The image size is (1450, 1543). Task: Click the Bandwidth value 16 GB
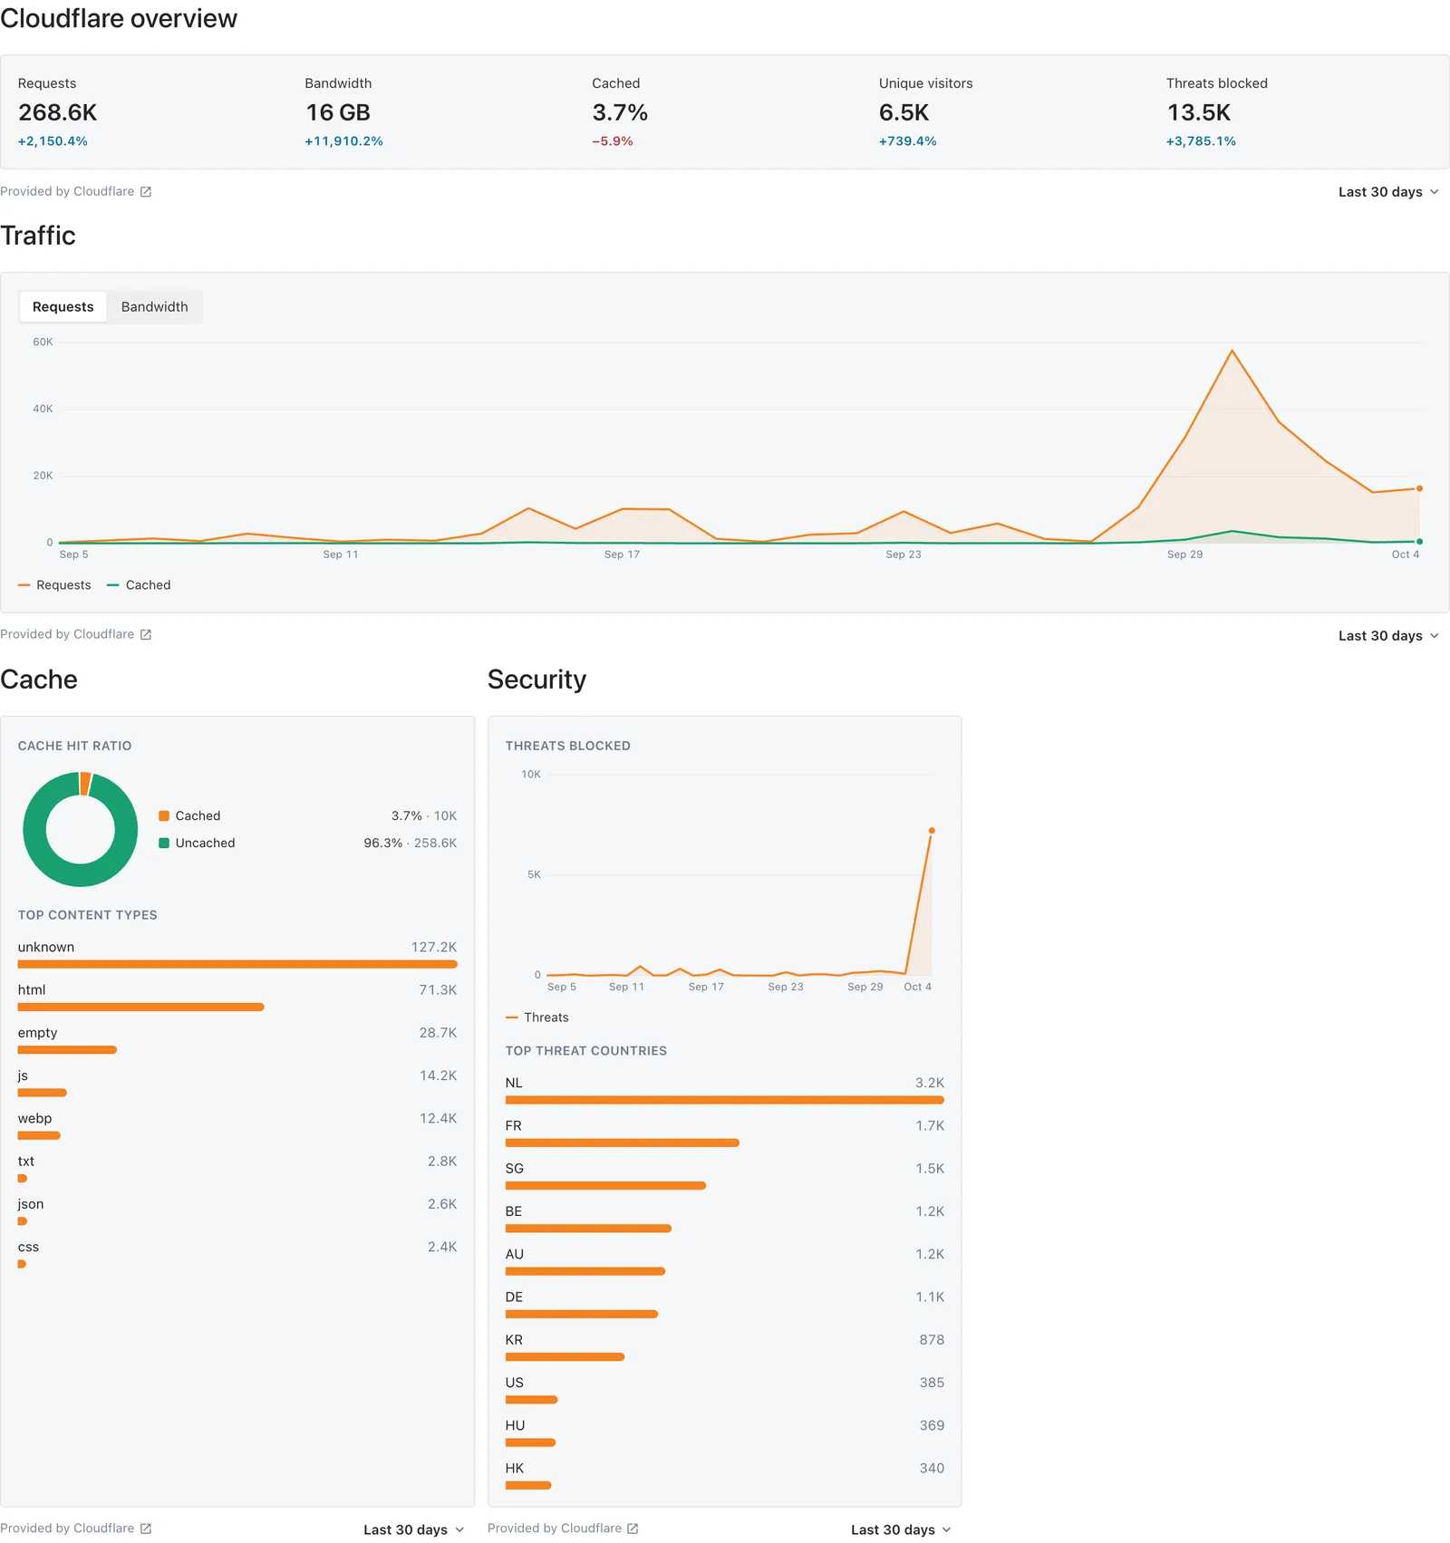coord(338,113)
